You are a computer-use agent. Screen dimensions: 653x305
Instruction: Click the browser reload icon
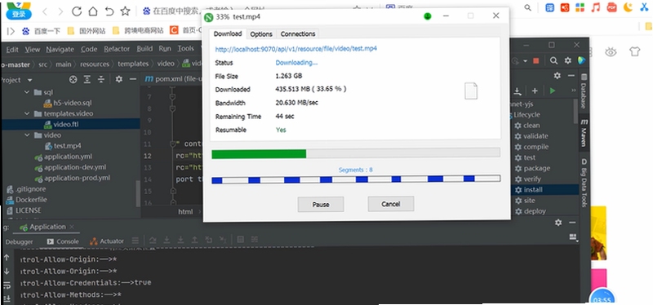coord(77,11)
